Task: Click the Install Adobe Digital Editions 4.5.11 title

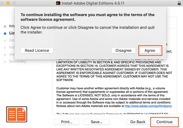Action: tap(93, 3)
